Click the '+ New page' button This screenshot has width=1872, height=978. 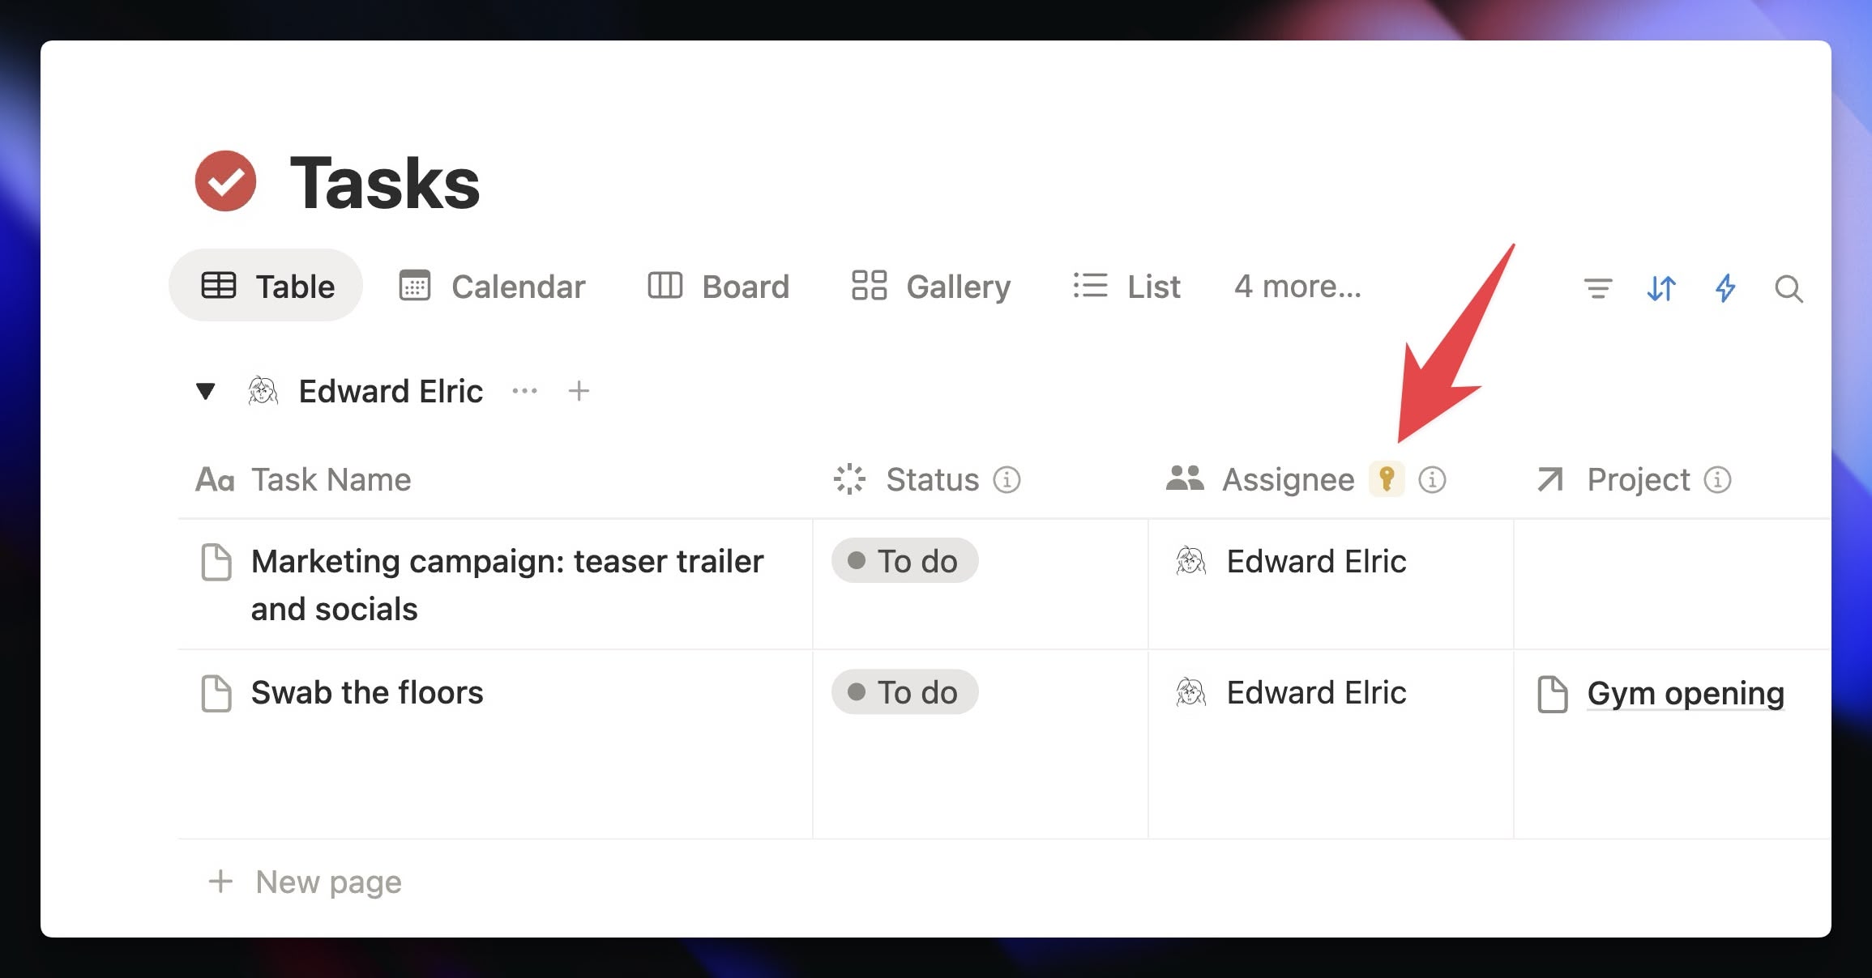coord(306,882)
